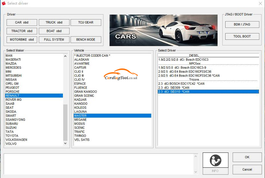Select VOLKSWAGEN in the maker list

click(17, 140)
